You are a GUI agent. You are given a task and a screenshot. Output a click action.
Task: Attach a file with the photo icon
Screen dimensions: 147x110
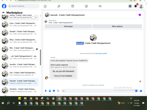click(50, 91)
